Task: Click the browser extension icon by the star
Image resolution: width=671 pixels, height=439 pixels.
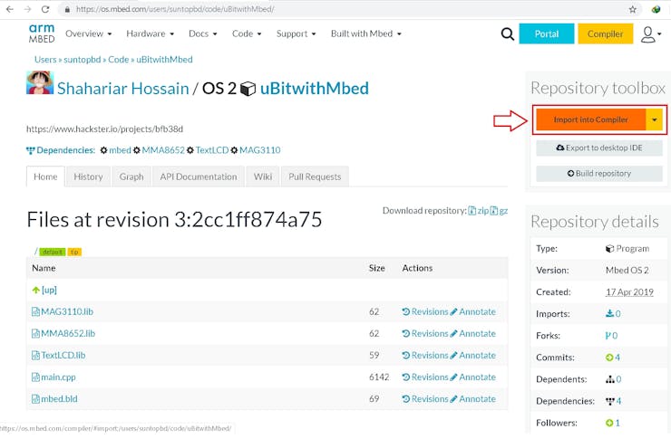Action: tap(656, 9)
